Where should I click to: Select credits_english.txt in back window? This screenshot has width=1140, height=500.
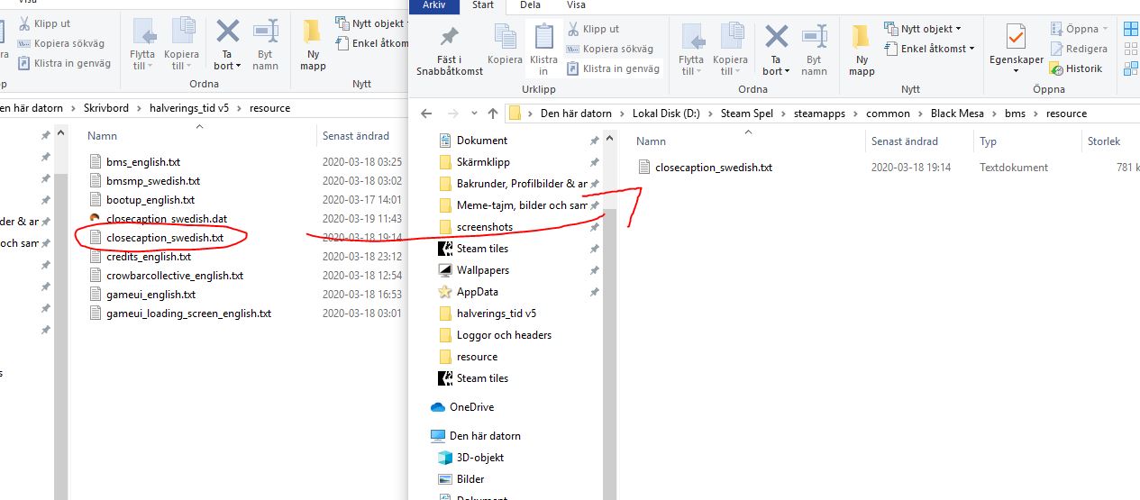click(x=149, y=257)
